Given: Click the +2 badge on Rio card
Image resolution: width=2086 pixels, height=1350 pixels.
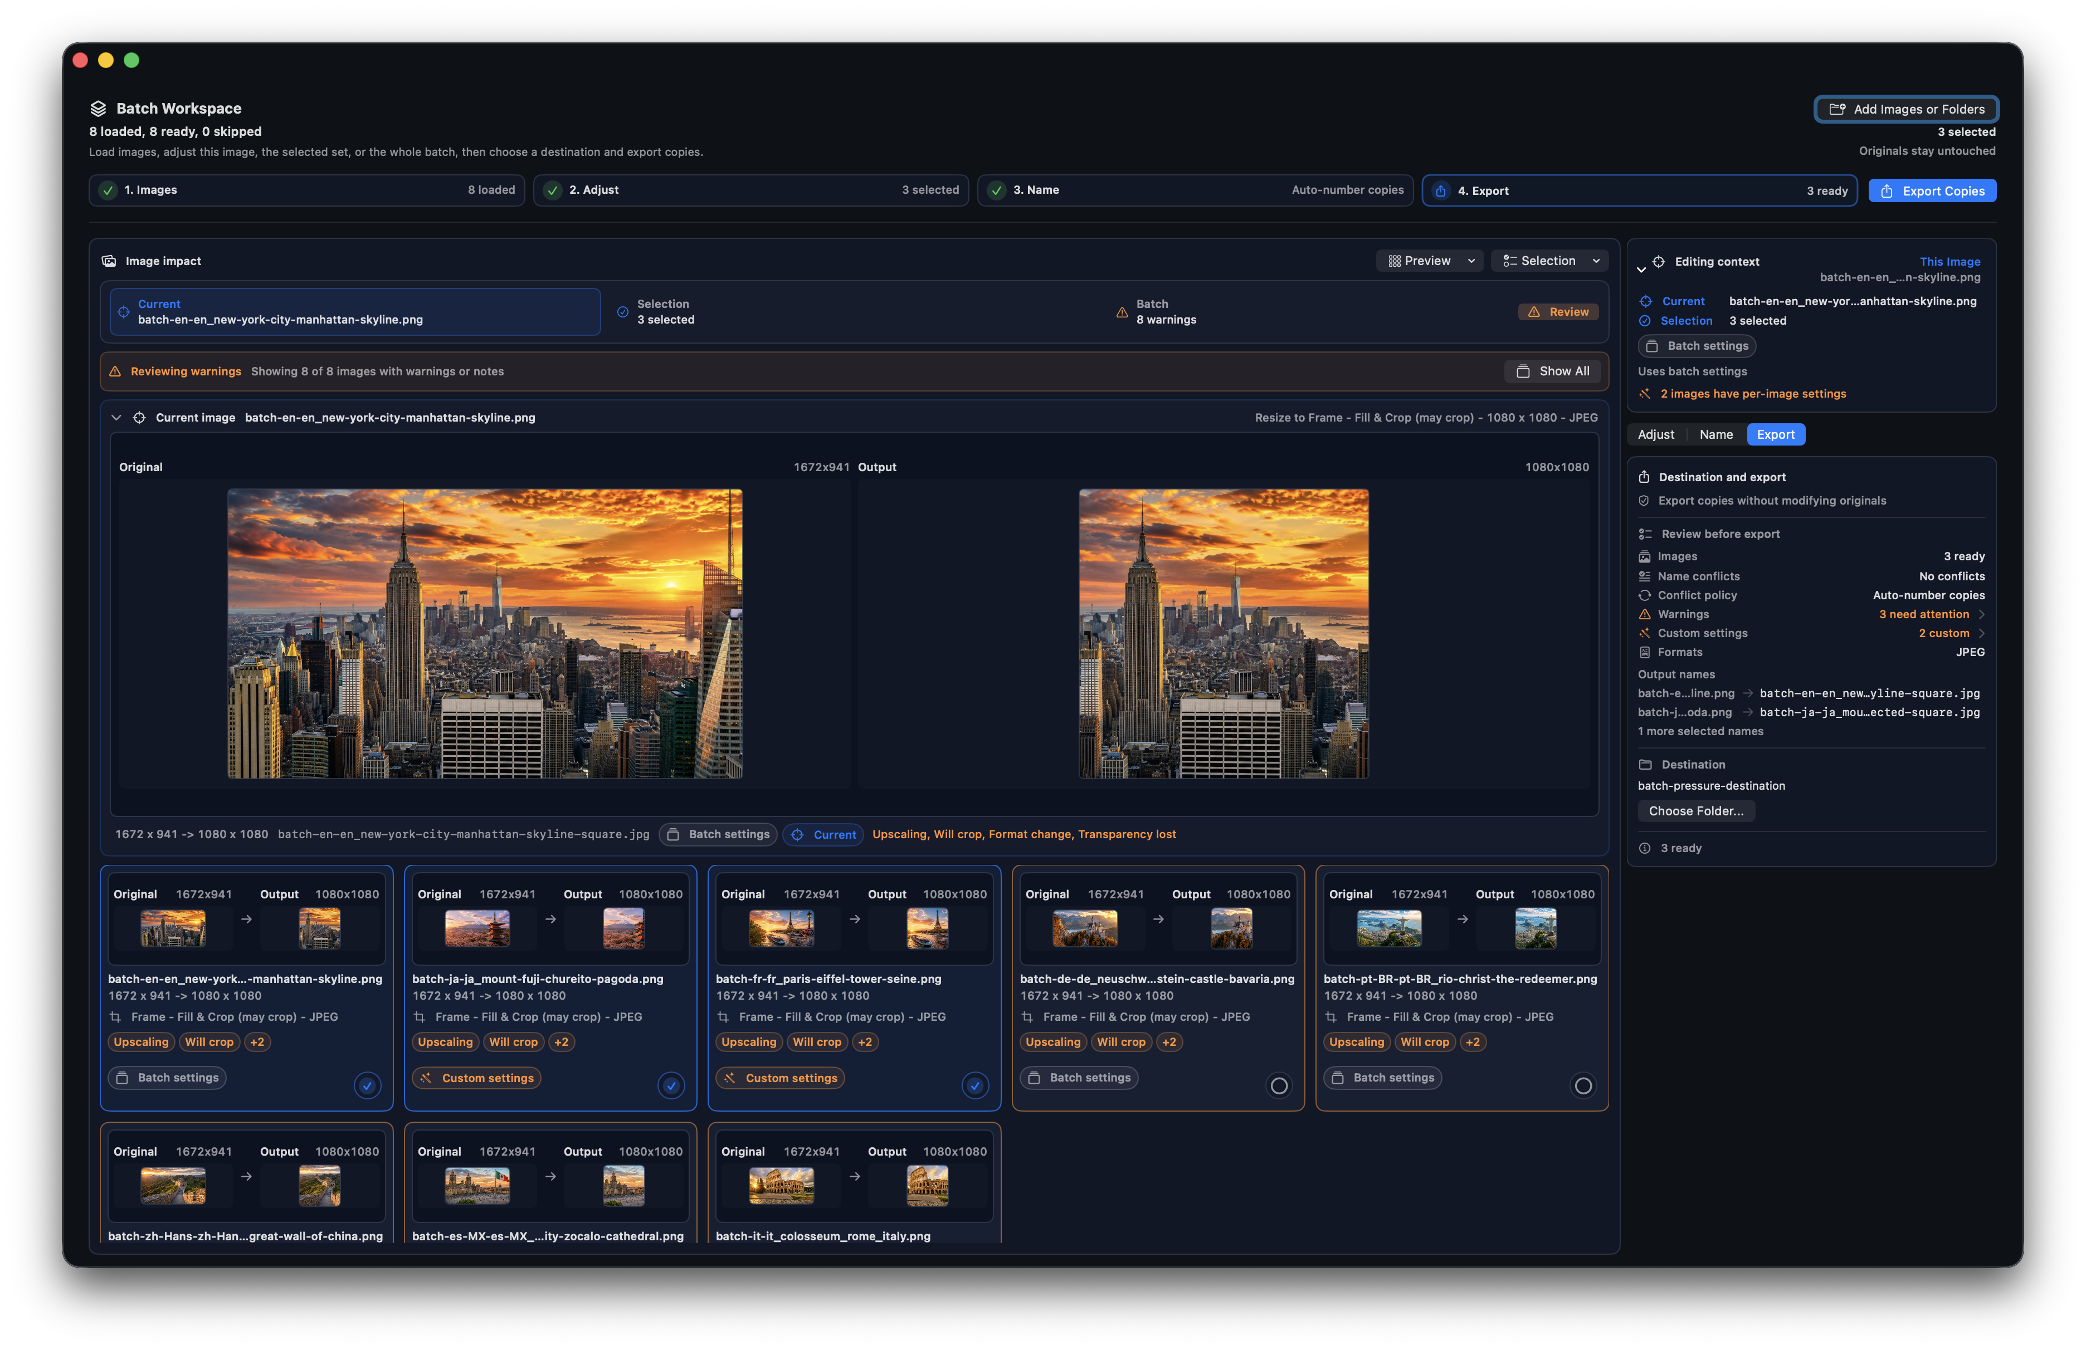Looking at the screenshot, I should click(x=1473, y=1043).
